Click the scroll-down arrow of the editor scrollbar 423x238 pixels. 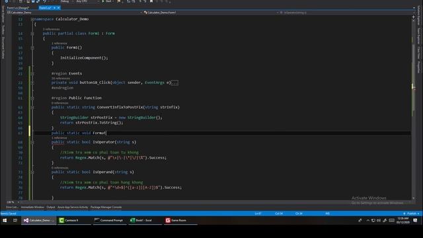[413, 198]
